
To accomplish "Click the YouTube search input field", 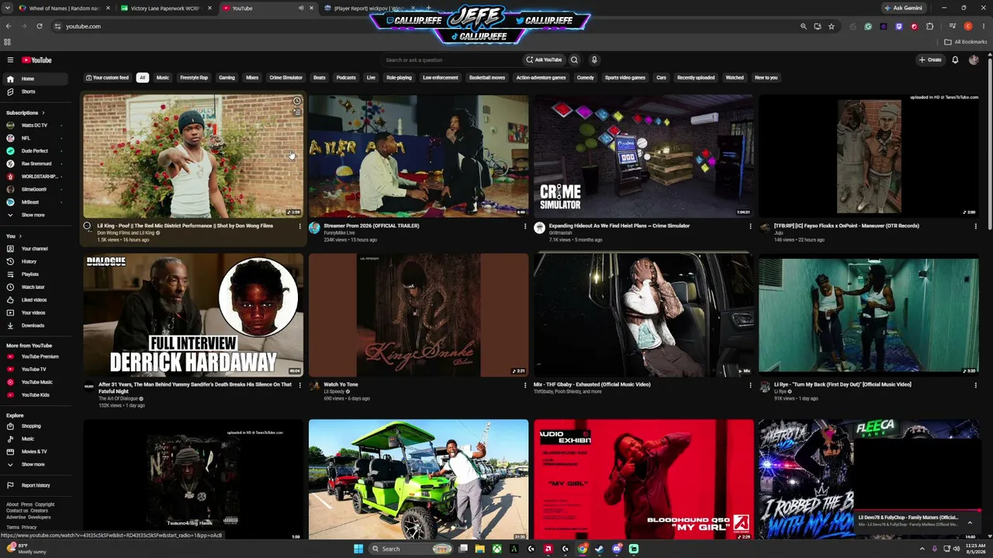I will click(452, 60).
